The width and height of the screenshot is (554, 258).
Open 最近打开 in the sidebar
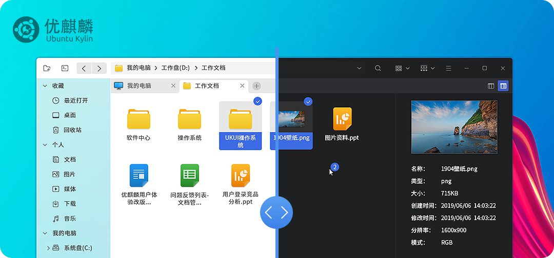(75, 101)
